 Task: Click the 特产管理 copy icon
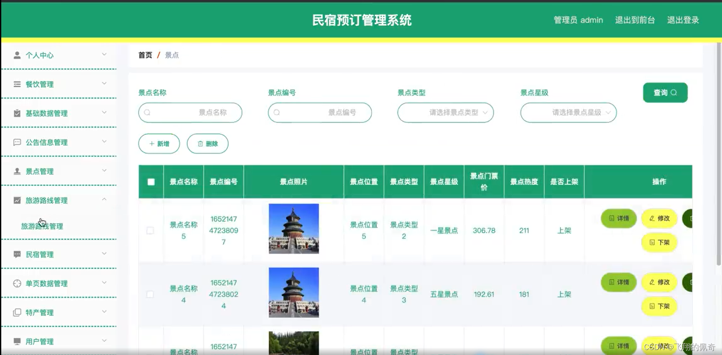(x=17, y=312)
